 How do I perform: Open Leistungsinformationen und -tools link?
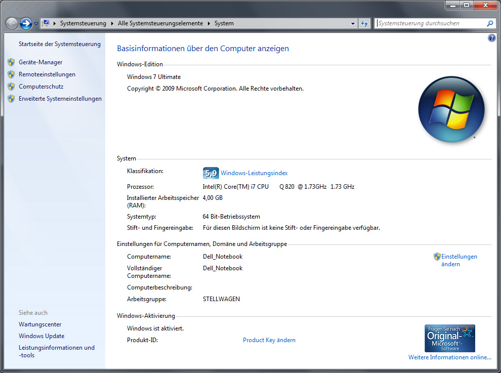(x=57, y=352)
